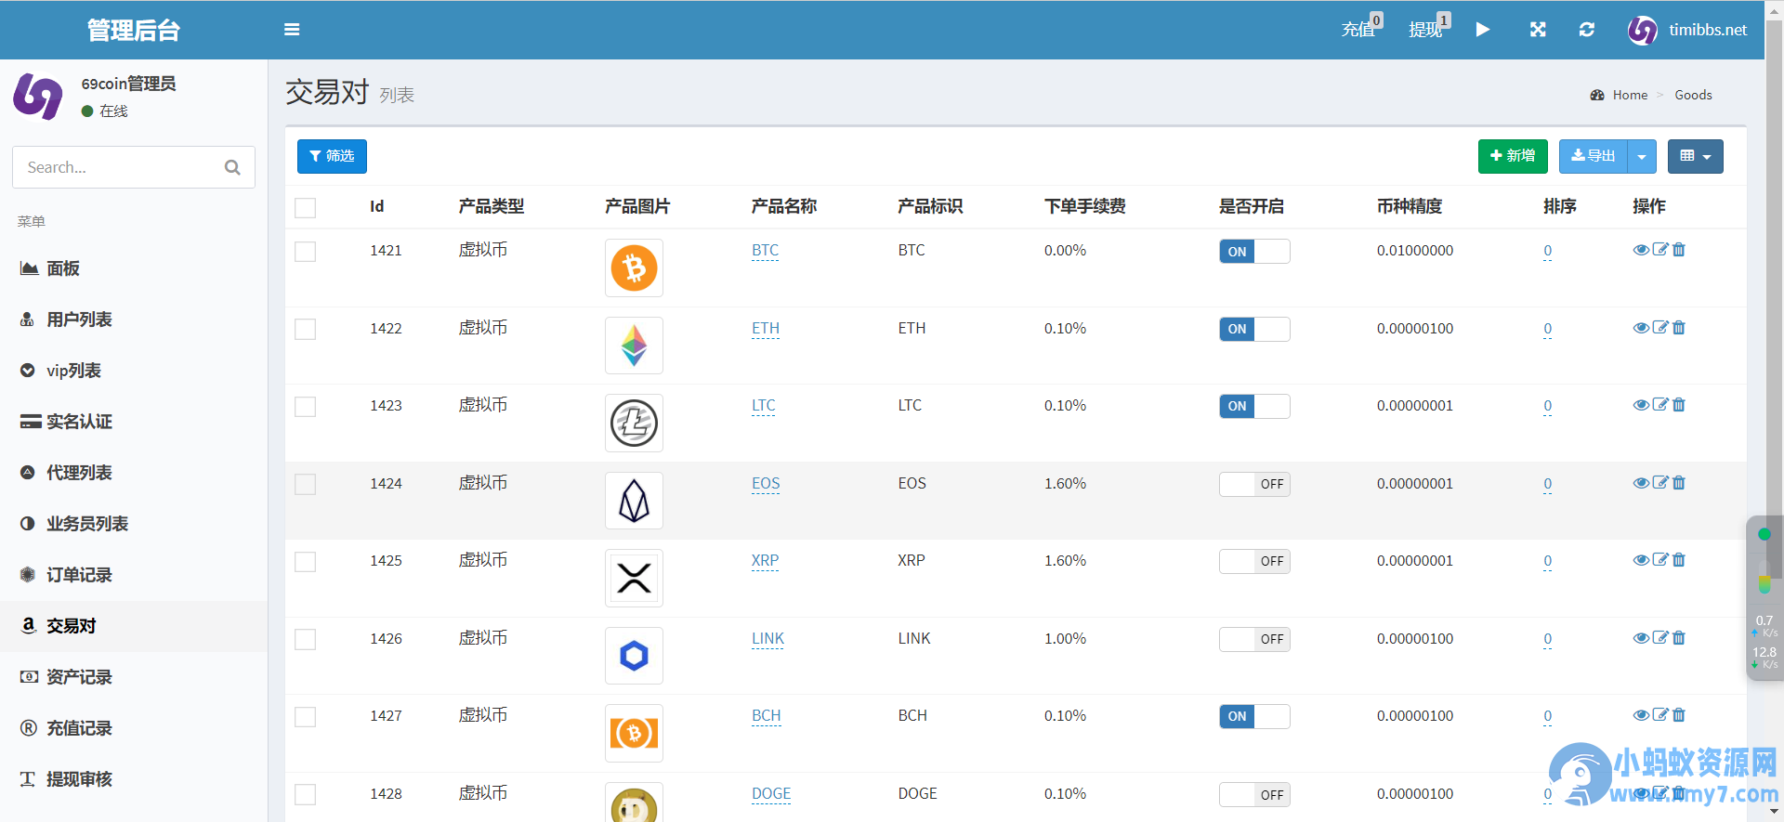Toggle fullscreen with the expand icon
Screen dimensions: 1784x822
(1538, 30)
